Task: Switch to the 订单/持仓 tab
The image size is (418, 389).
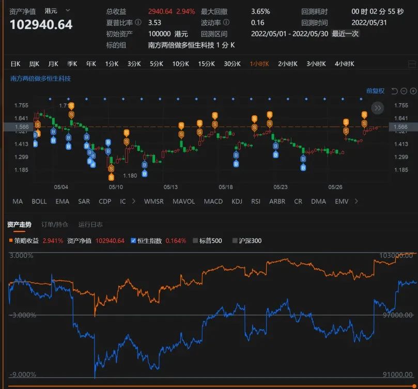Action: pyautogui.click(x=54, y=225)
